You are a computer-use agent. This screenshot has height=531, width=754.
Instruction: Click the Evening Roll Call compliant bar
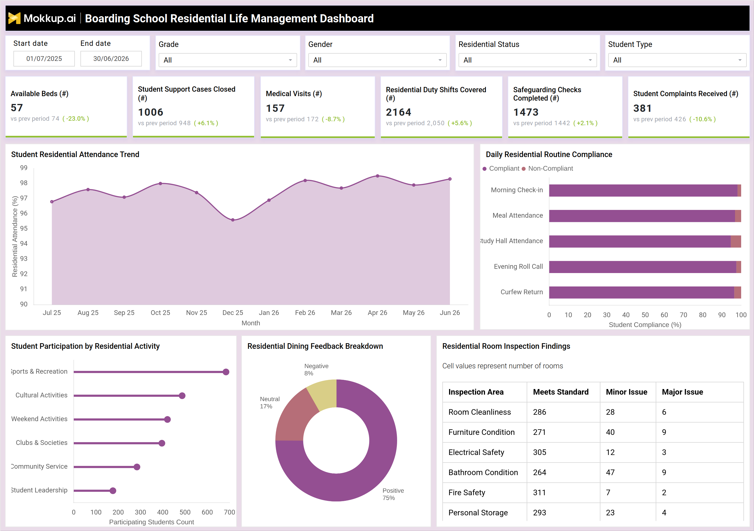click(643, 267)
